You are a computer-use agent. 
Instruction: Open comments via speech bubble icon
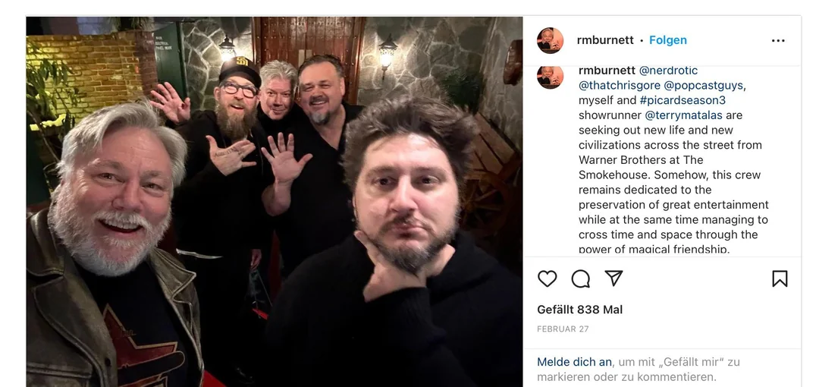[x=580, y=278]
